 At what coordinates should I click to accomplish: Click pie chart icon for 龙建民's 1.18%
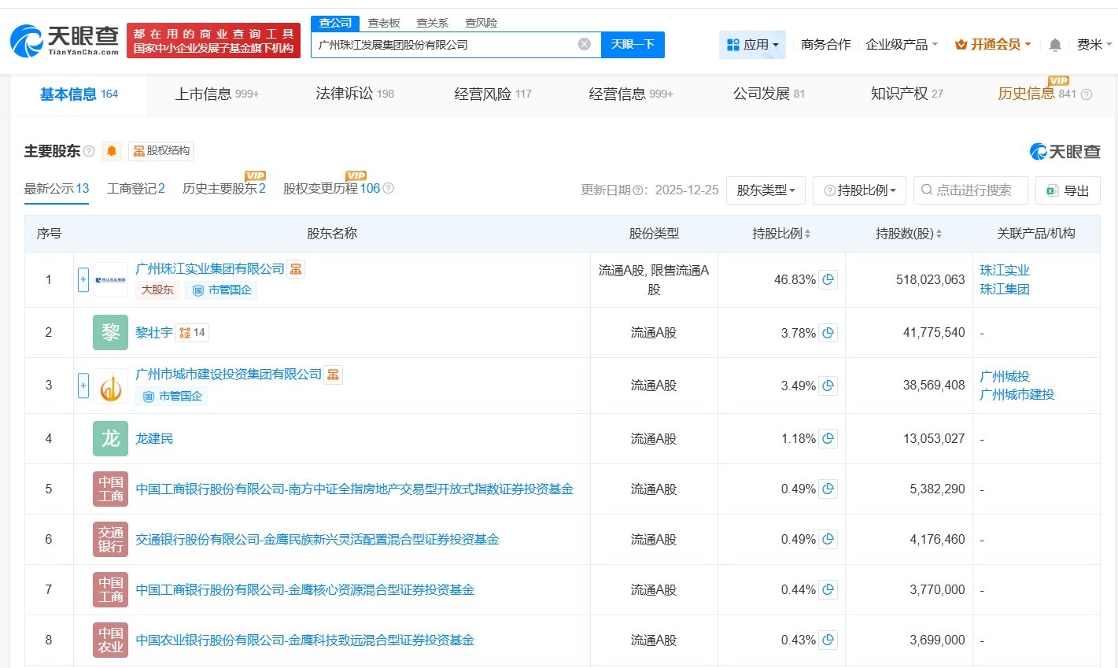[x=828, y=439]
